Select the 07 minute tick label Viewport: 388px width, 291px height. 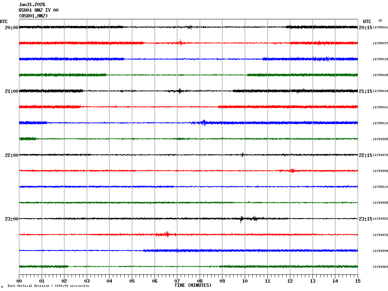(x=177, y=281)
